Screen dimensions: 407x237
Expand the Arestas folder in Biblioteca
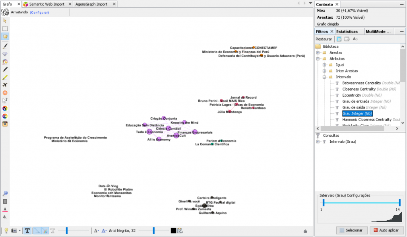318,52
